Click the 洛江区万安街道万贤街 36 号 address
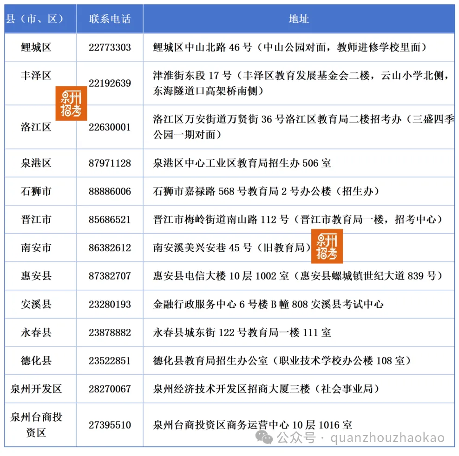459x456 pixels. 303,127
